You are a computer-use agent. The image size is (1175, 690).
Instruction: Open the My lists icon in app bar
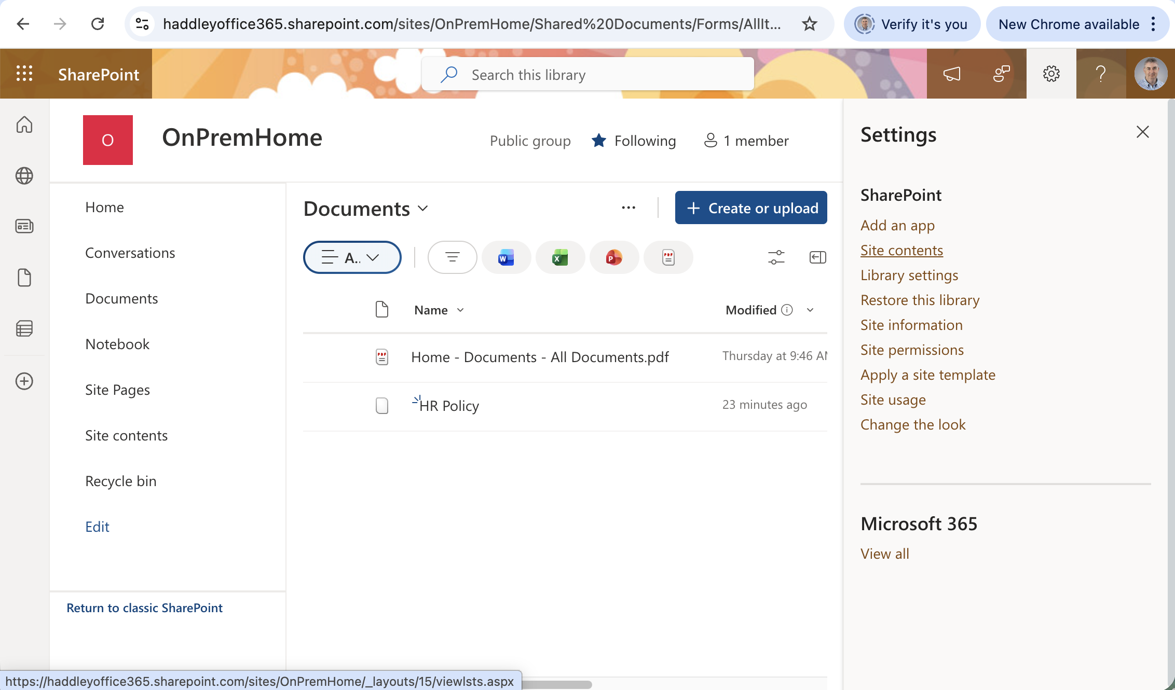[x=24, y=328]
